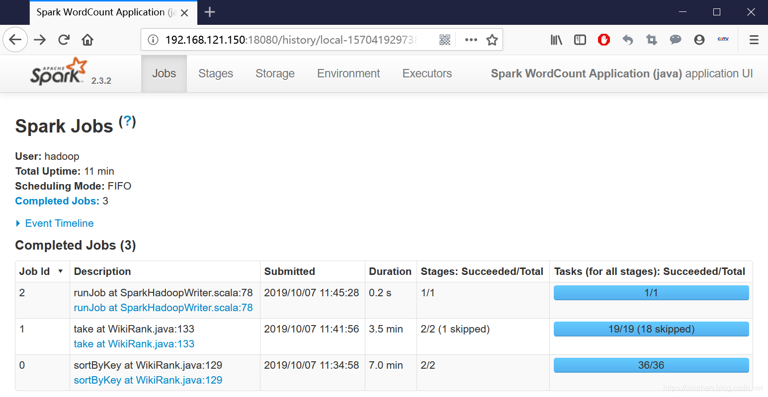The height and width of the screenshot is (397, 768).
Task: Go forward one page
Action: click(x=40, y=40)
